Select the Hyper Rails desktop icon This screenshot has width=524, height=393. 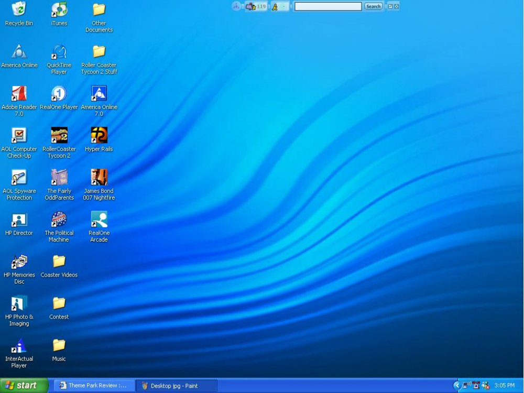pyautogui.click(x=99, y=135)
